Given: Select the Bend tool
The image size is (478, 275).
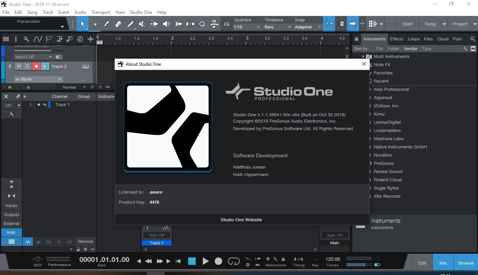Looking at the screenshot, I should click(x=154, y=24).
